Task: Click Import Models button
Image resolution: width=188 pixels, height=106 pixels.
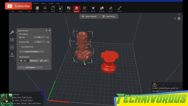Action: 89,16
